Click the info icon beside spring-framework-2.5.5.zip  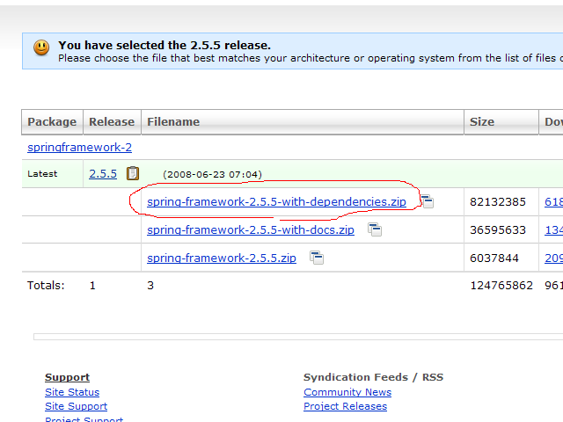click(317, 258)
